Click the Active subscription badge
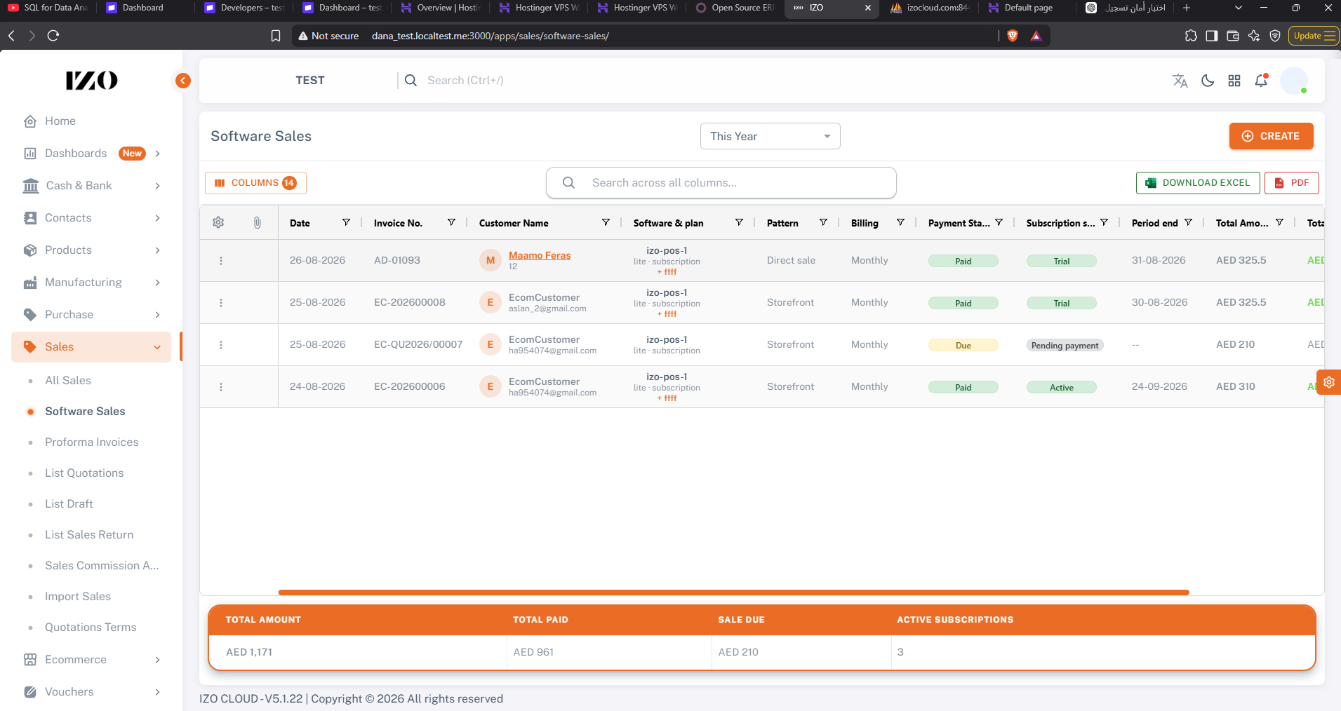This screenshot has height=711, width=1341. pyautogui.click(x=1061, y=387)
